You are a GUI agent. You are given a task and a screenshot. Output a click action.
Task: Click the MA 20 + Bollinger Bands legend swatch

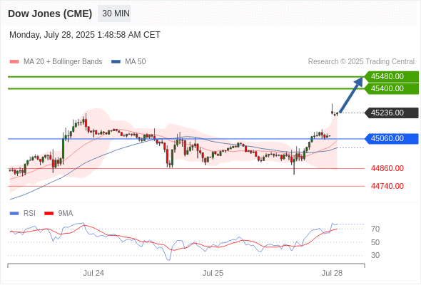pyautogui.click(x=14, y=62)
